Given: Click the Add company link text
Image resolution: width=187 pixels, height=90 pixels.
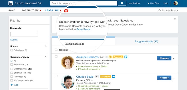Looking at the screenshot, I should (16, 85).
